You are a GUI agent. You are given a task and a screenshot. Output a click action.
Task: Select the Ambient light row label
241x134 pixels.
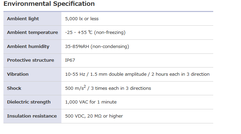click(x=23, y=19)
